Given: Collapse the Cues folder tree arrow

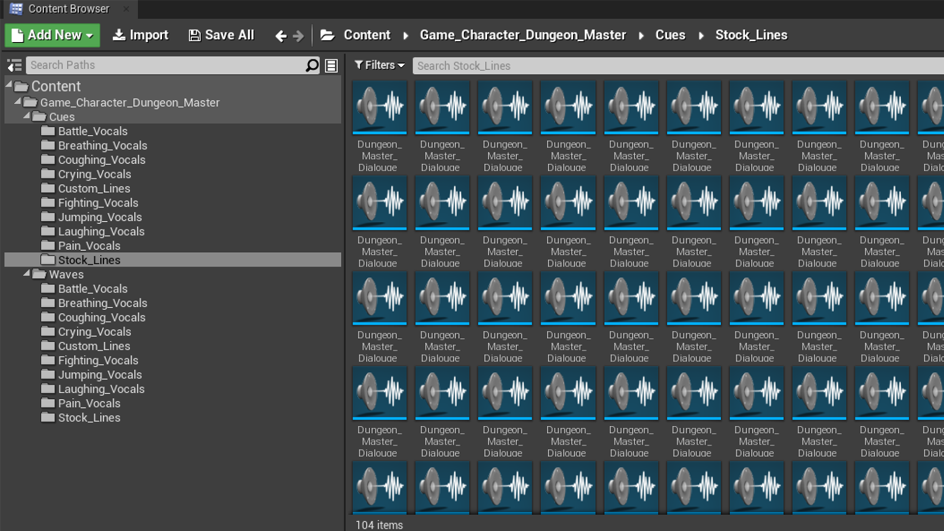Looking at the screenshot, I should pyautogui.click(x=27, y=116).
